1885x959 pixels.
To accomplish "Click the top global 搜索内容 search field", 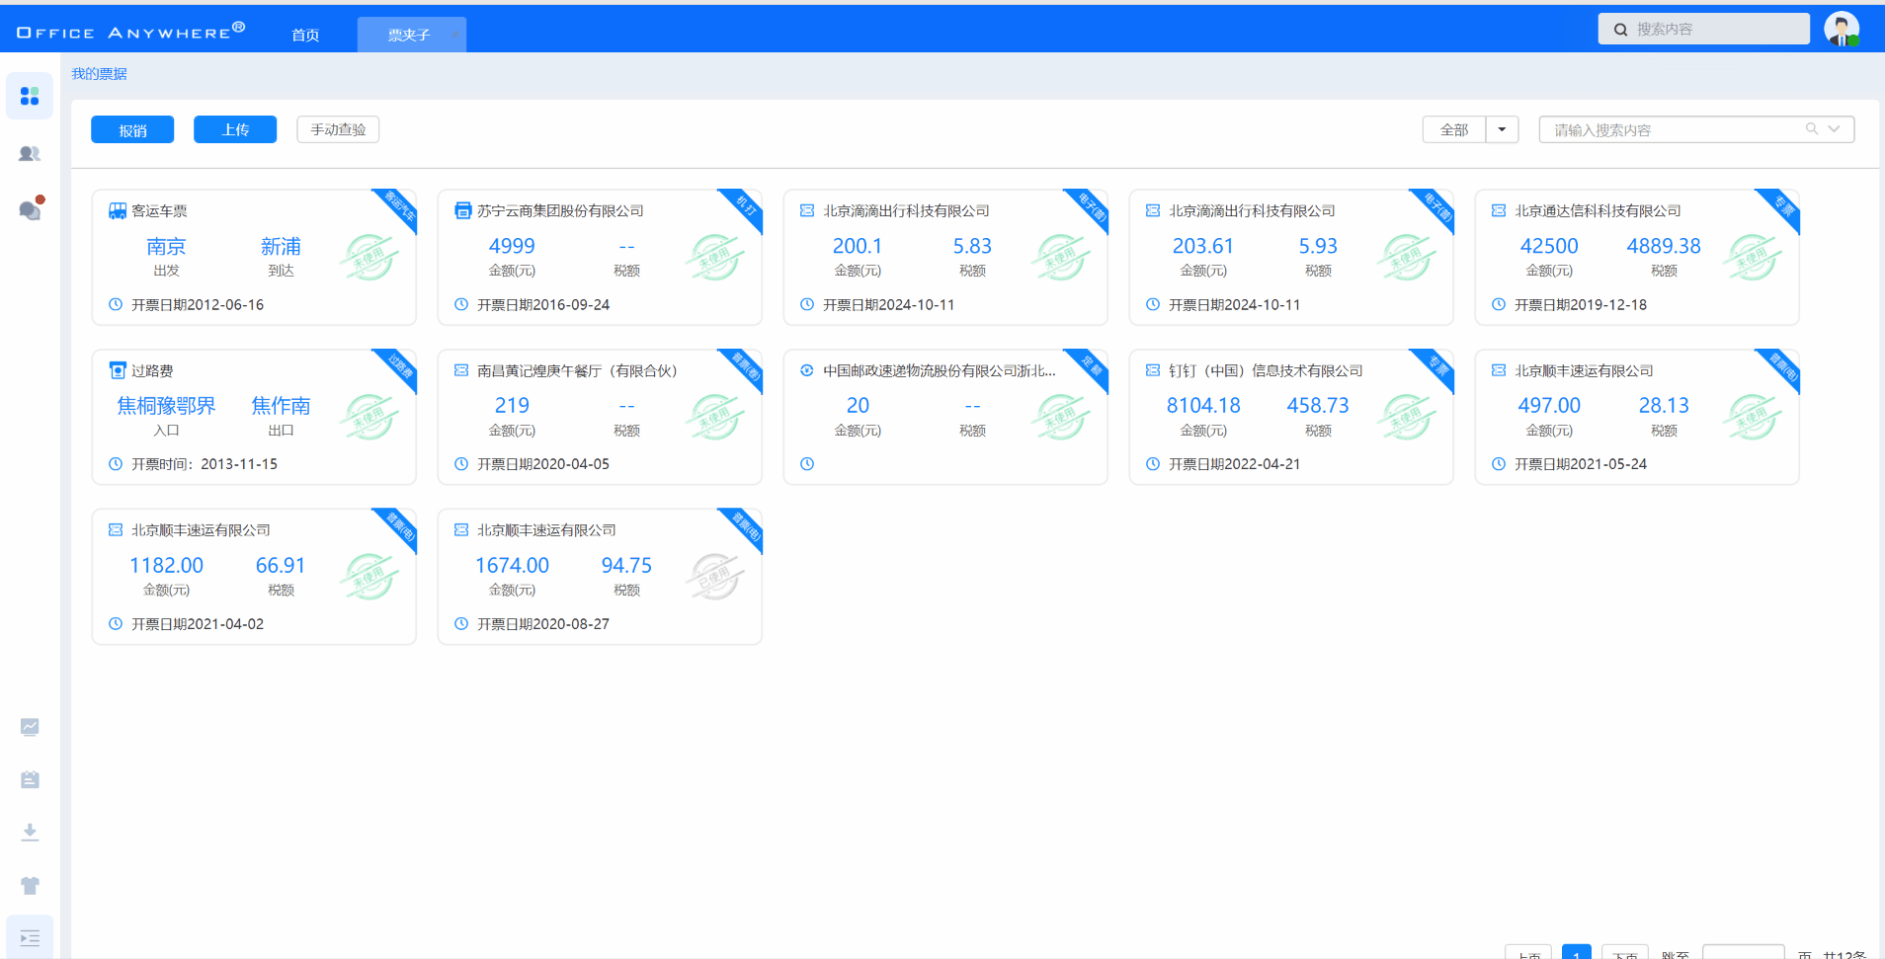I will [1714, 29].
